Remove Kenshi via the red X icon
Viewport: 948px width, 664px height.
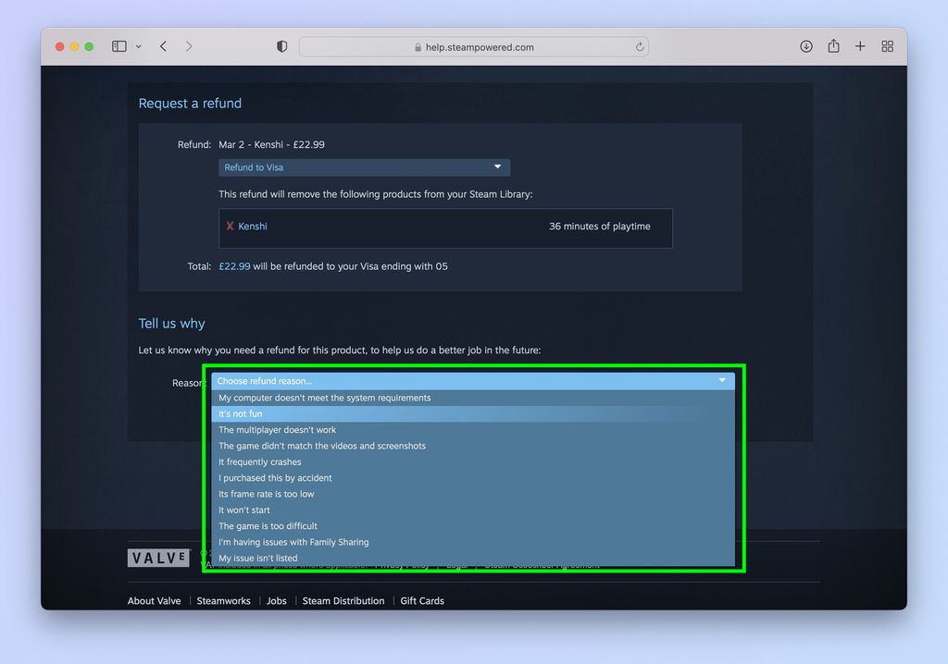coord(231,226)
